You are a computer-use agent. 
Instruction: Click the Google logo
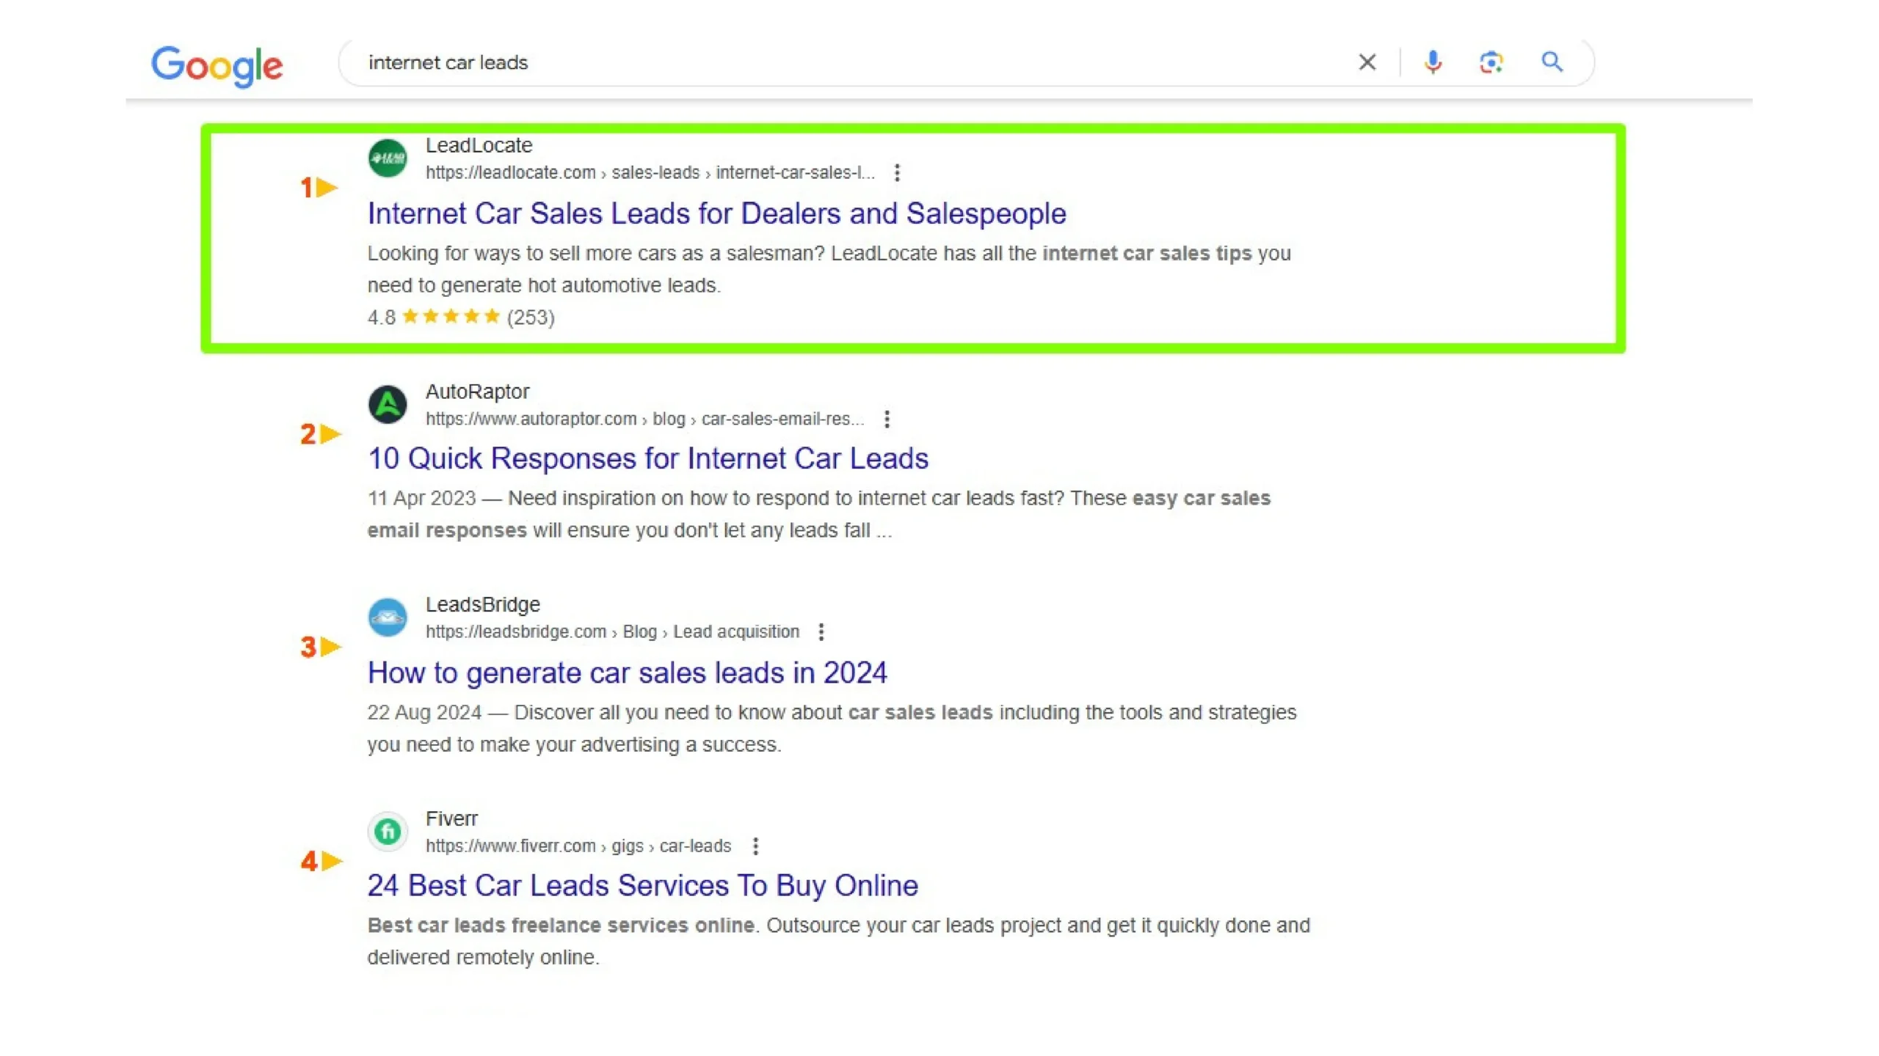[217, 66]
